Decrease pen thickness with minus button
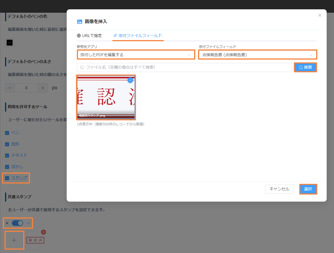 pos(10,88)
